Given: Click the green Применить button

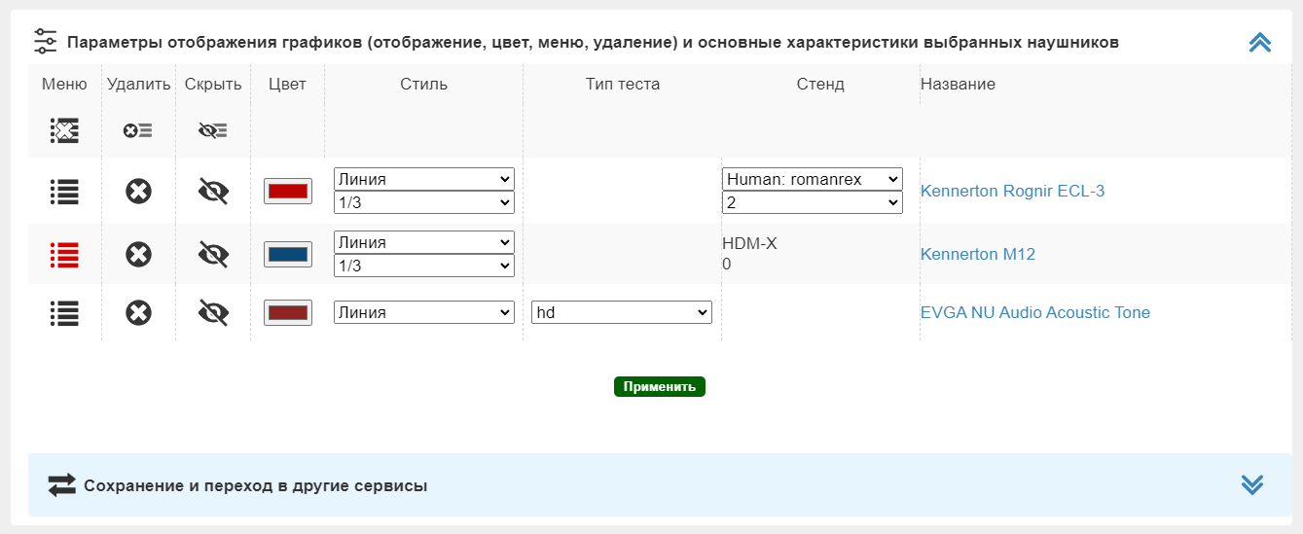Looking at the screenshot, I should tap(660, 386).
